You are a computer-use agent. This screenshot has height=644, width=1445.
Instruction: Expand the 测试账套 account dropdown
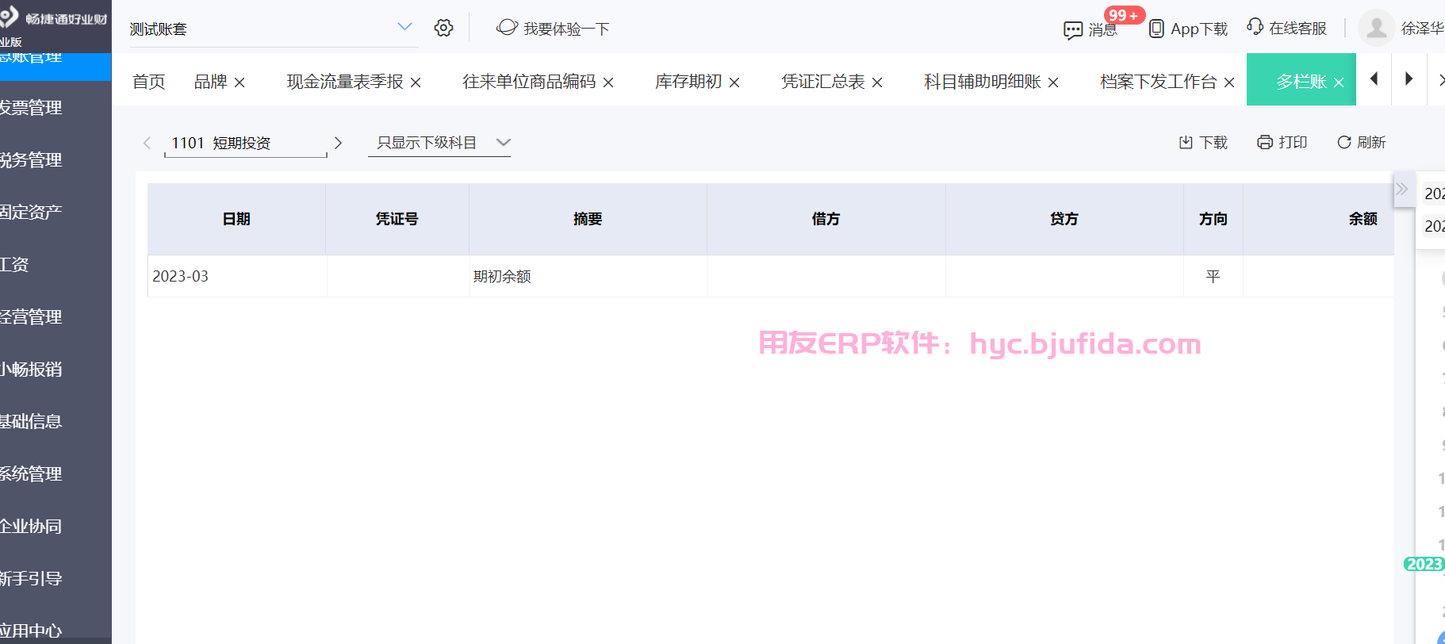point(404,27)
